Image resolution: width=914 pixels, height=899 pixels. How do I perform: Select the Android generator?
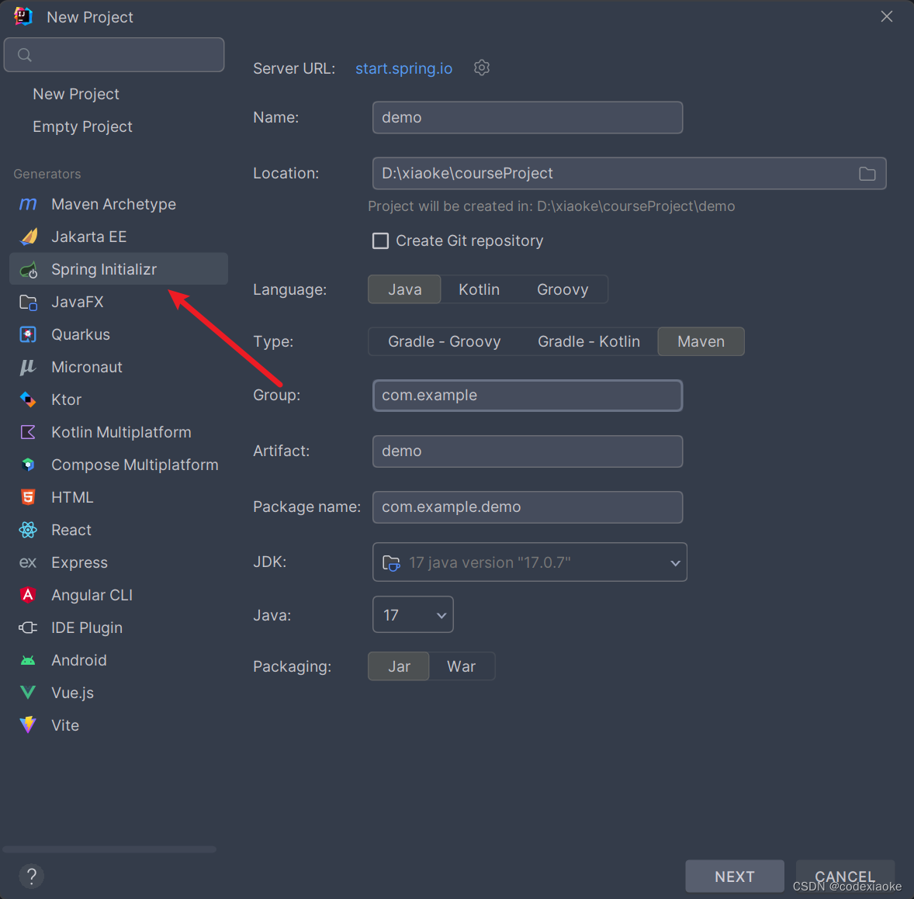(x=78, y=660)
